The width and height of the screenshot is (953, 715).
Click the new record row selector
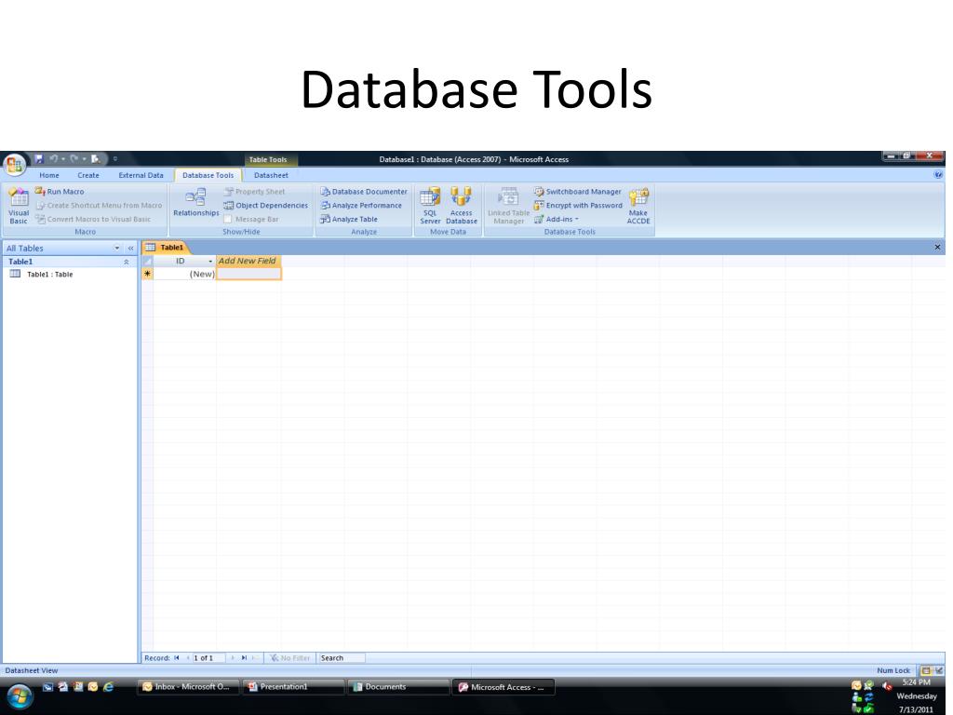pyautogui.click(x=147, y=274)
